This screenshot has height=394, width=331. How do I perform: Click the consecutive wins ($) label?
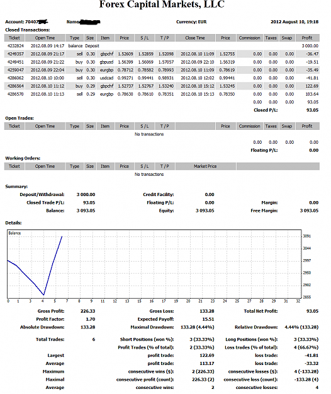pos(151,372)
